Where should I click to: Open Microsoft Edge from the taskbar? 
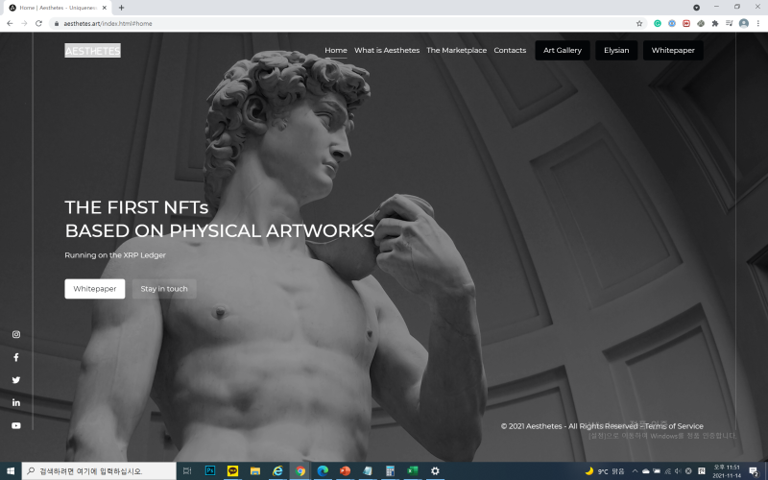[323, 471]
